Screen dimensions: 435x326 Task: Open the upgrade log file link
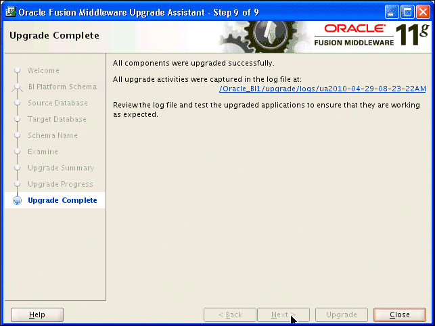coord(323,89)
